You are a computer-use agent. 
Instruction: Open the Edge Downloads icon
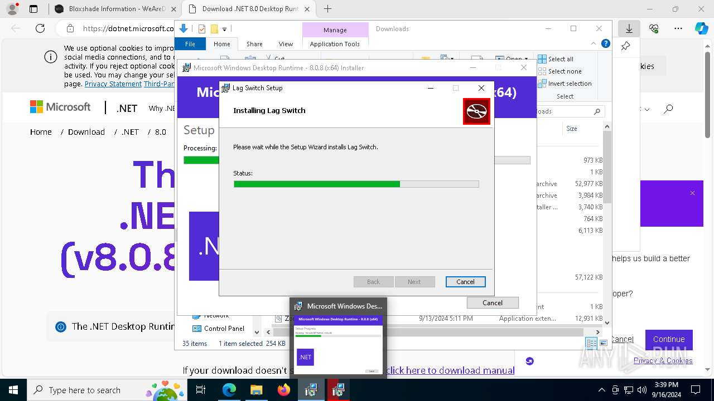click(x=629, y=28)
